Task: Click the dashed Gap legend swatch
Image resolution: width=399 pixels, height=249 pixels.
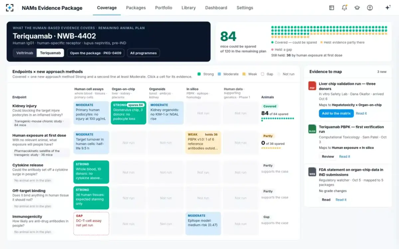Action: (x=262, y=74)
